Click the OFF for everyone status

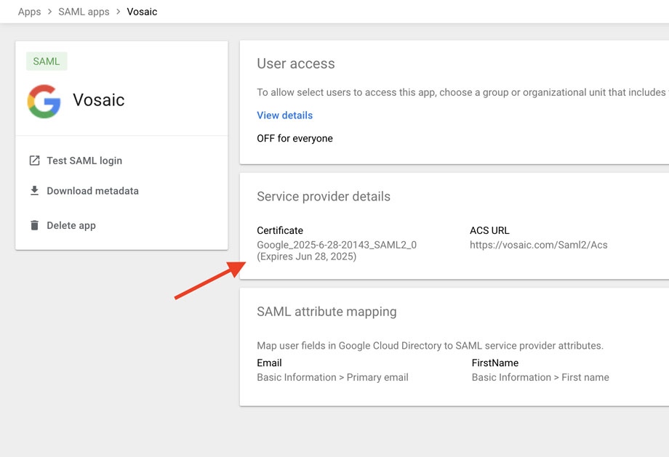(295, 138)
